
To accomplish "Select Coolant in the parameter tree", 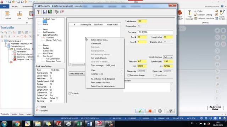I will click(x=46, y=48).
